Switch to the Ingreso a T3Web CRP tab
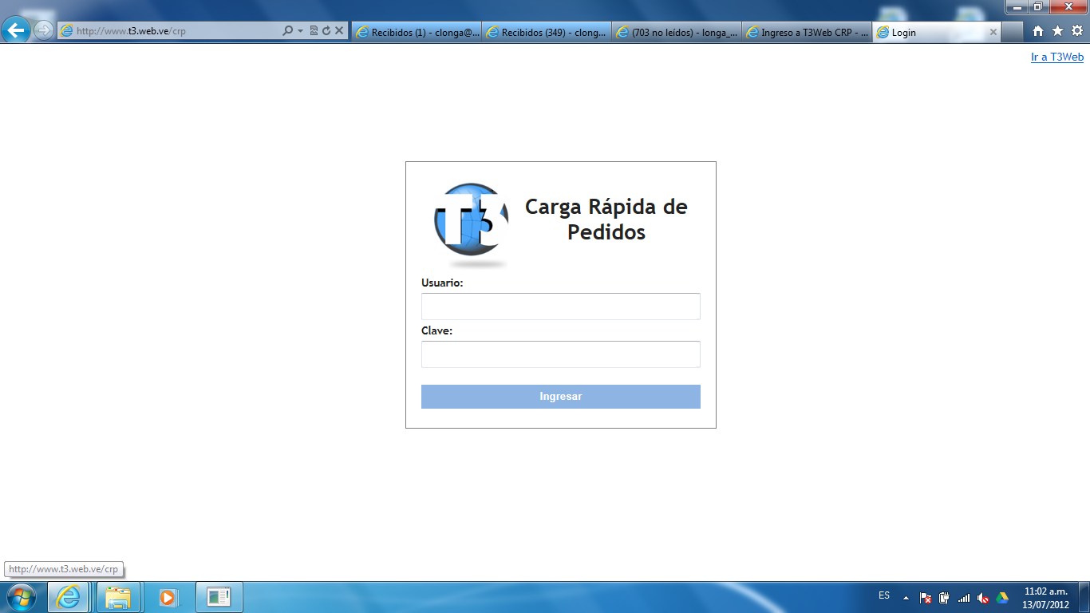The height and width of the screenshot is (613, 1090). click(x=807, y=32)
